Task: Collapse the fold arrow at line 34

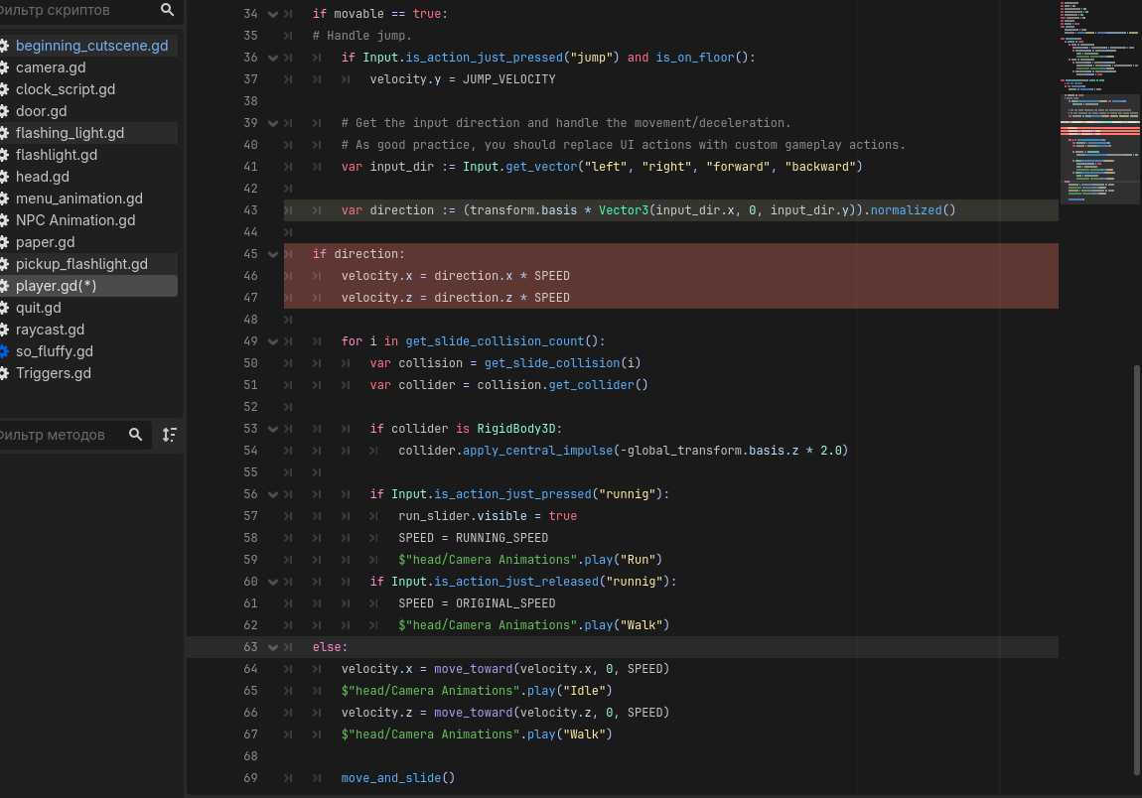Action: pyautogui.click(x=273, y=14)
